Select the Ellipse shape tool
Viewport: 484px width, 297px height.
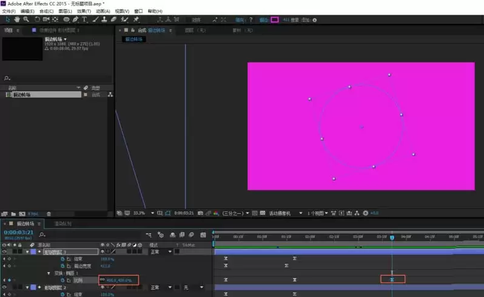click(66, 19)
